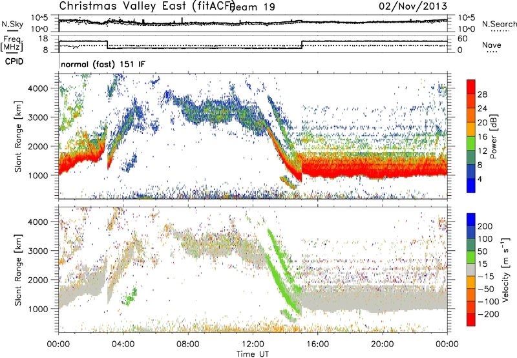Click the '-15' velocity scale value
This screenshot has height=358, width=517.
(486, 276)
